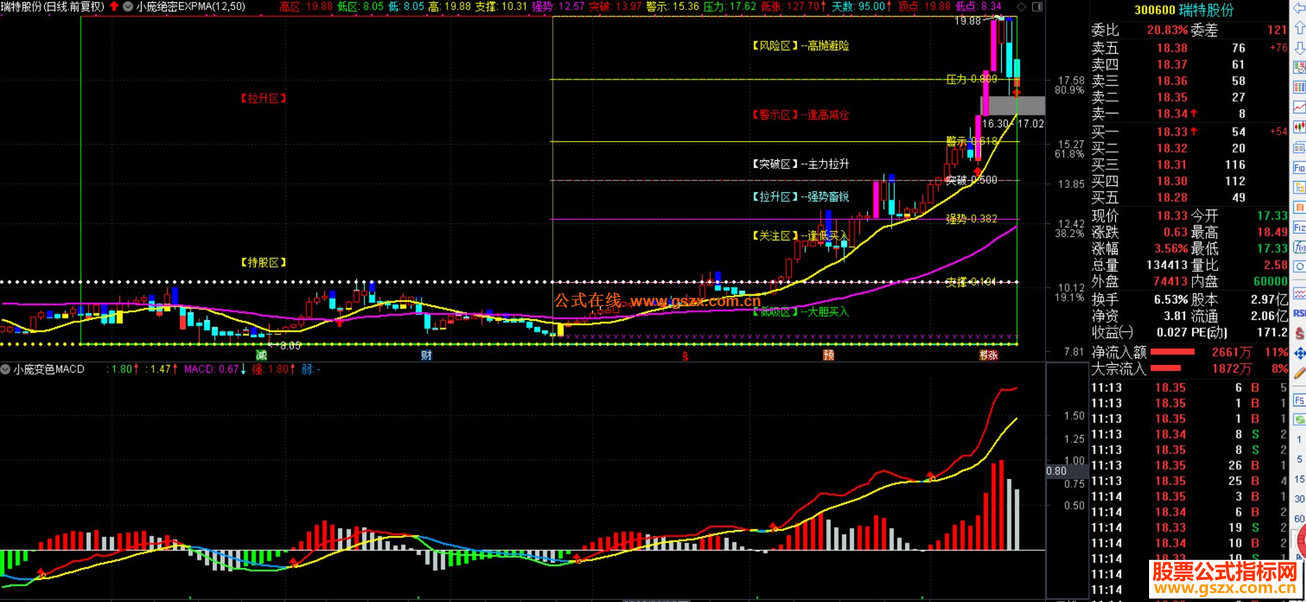
Task: Click the 卖五 18.38 ask row
Action: [1189, 48]
